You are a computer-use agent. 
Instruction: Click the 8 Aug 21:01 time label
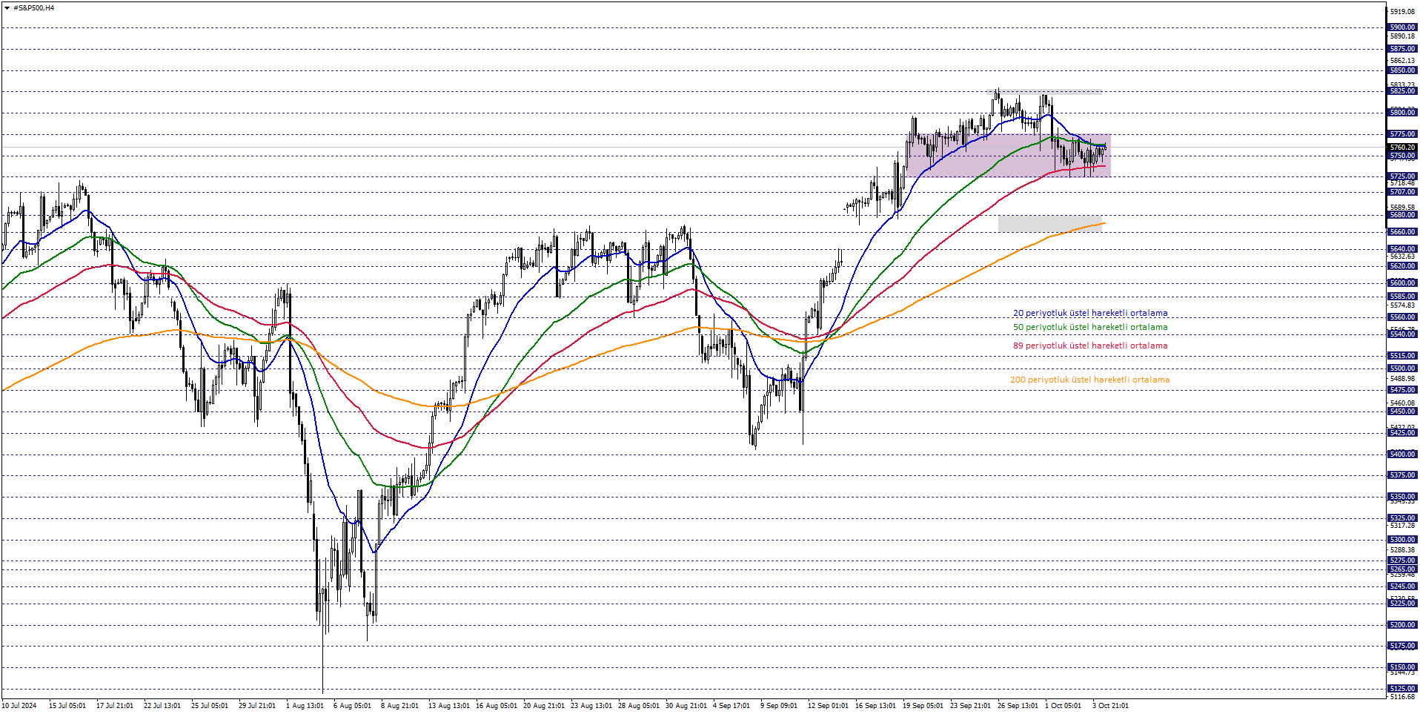pos(399,706)
